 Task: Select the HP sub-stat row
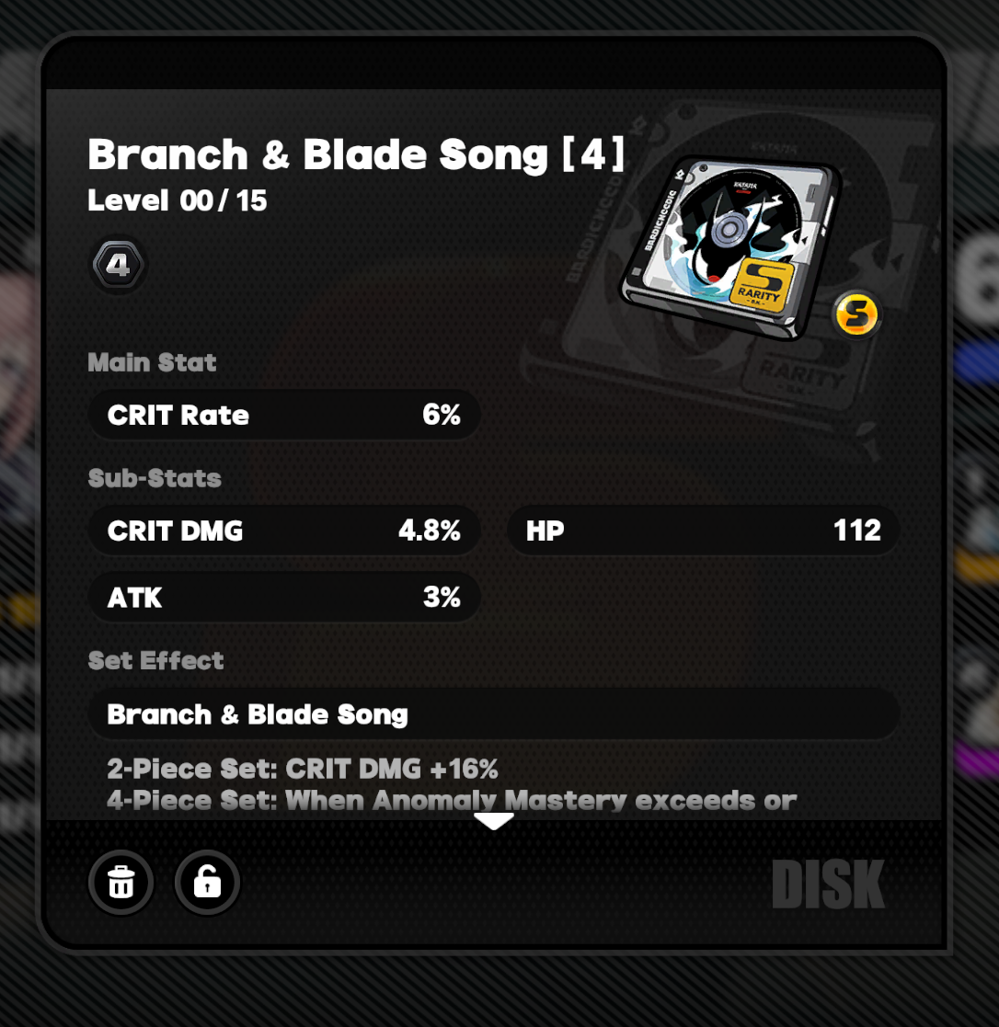coord(703,531)
